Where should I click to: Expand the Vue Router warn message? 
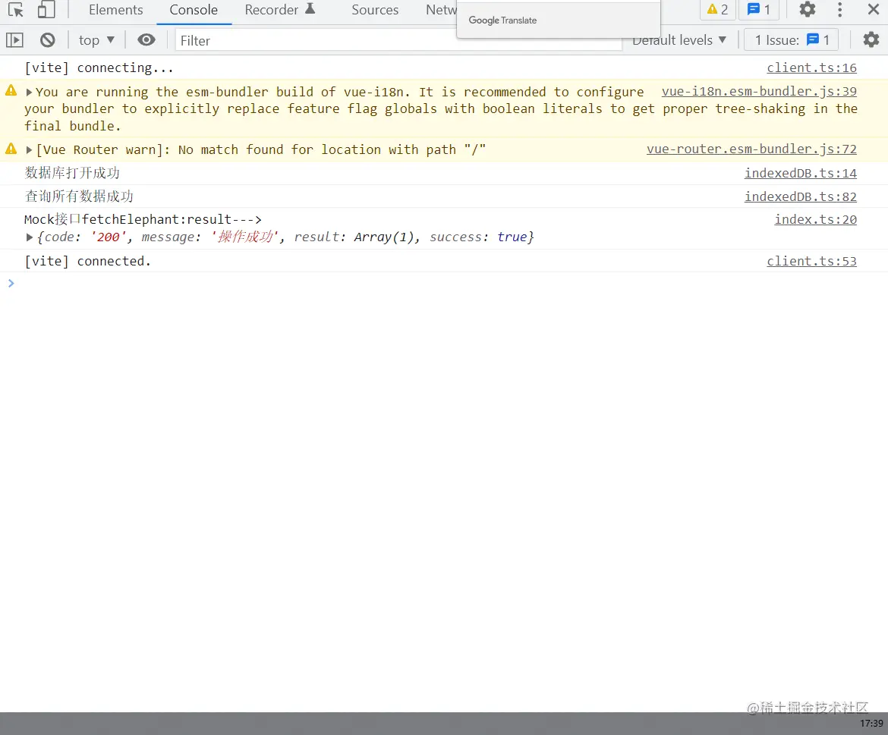point(29,150)
